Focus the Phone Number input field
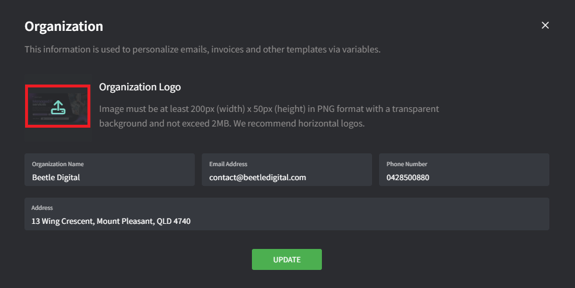Viewport: 575px width, 288px height. click(x=464, y=170)
